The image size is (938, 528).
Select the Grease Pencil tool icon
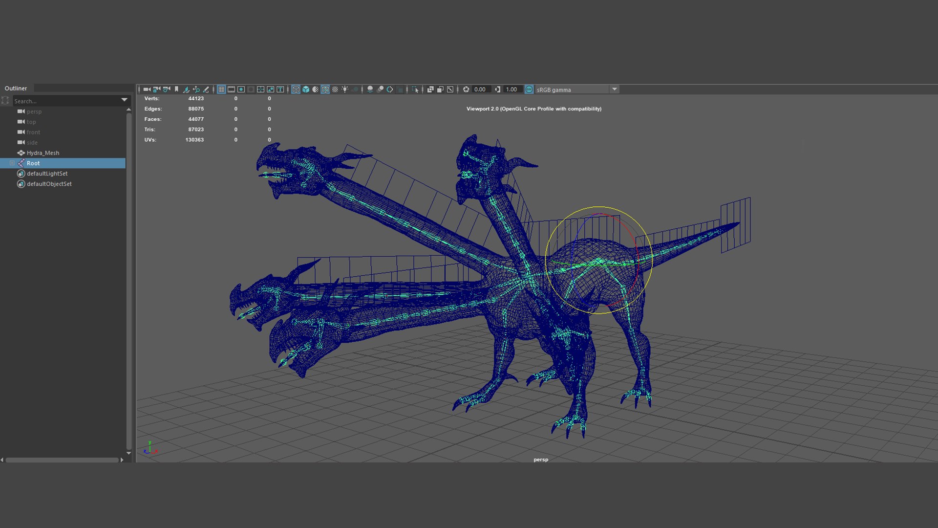pyautogui.click(x=206, y=89)
